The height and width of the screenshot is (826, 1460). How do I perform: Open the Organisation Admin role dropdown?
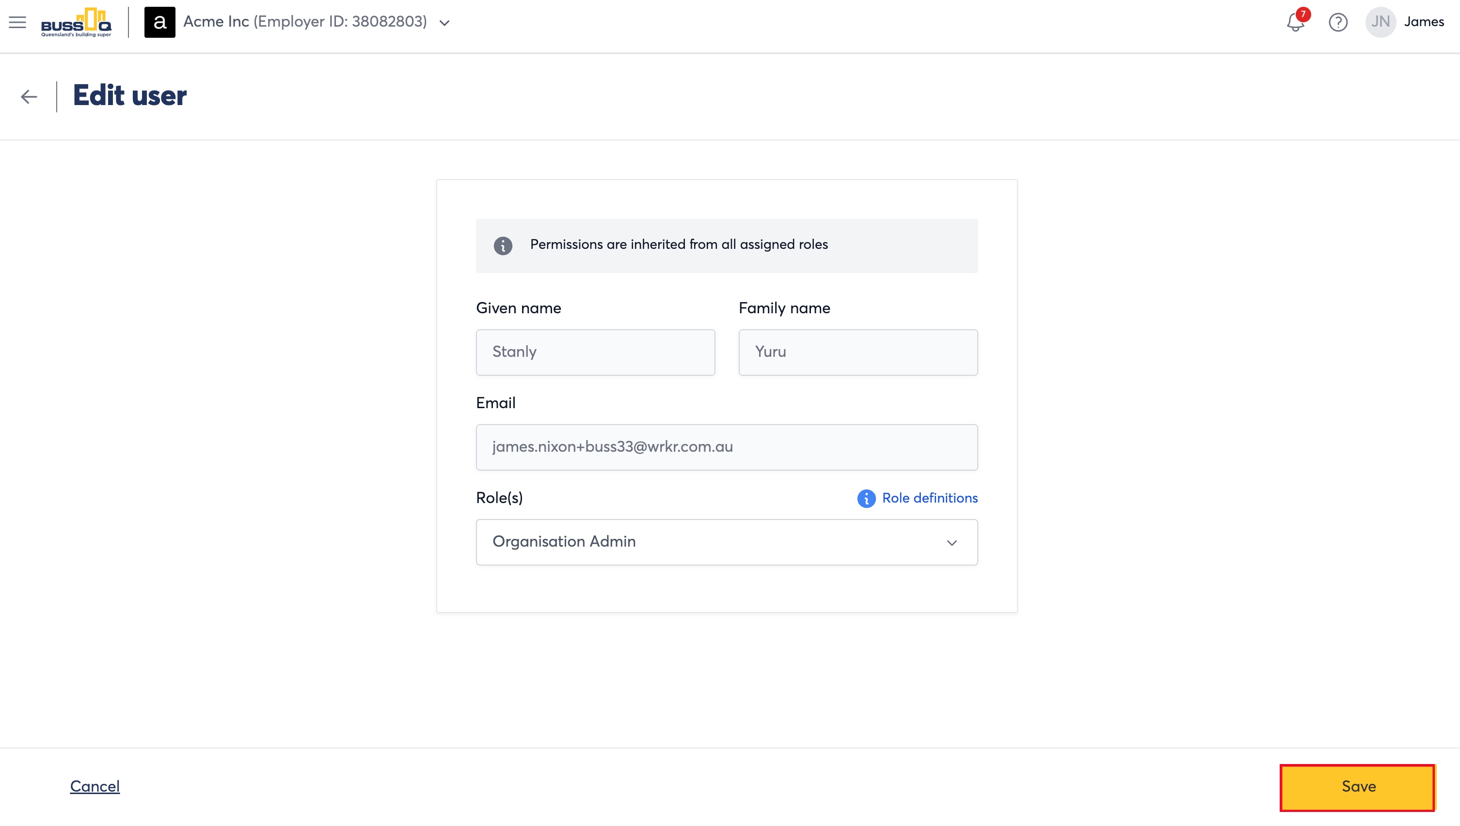point(726,542)
